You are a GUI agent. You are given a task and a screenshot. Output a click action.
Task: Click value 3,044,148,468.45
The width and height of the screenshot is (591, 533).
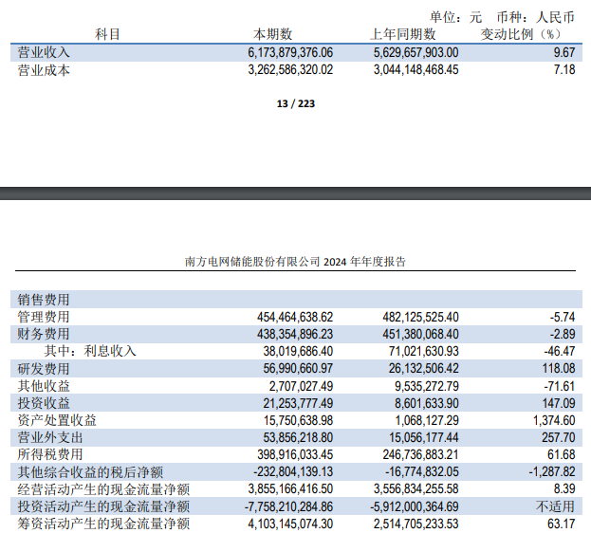[x=416, y=70]
